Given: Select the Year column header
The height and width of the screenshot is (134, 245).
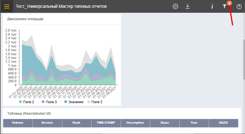Looking at the screenshot, I should pyautogui.click(x=194, y=123).
